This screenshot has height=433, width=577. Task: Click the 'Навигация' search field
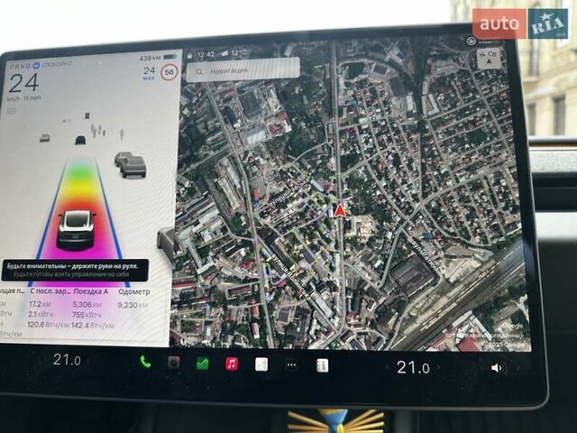point(243,69)
